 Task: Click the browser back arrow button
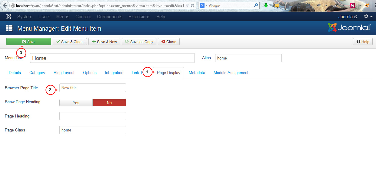click(5, 5)
